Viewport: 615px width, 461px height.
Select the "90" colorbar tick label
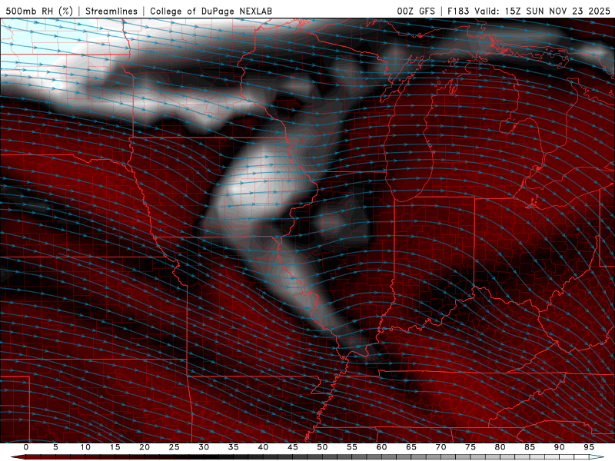point(559,447)
